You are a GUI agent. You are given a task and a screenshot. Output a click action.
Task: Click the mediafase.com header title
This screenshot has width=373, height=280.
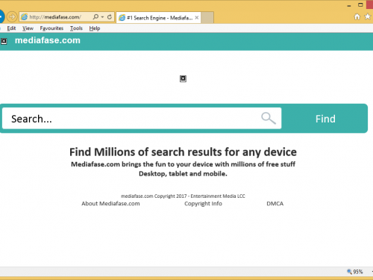(x=48, y=40)
